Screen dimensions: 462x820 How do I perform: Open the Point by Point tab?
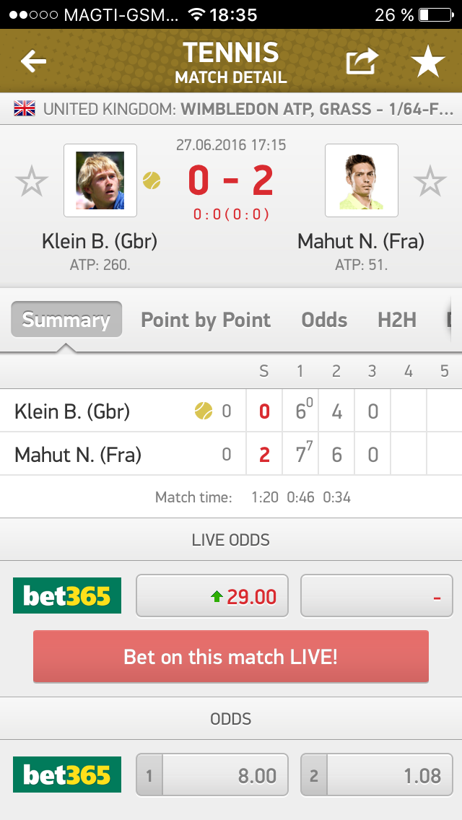point(206,320)
